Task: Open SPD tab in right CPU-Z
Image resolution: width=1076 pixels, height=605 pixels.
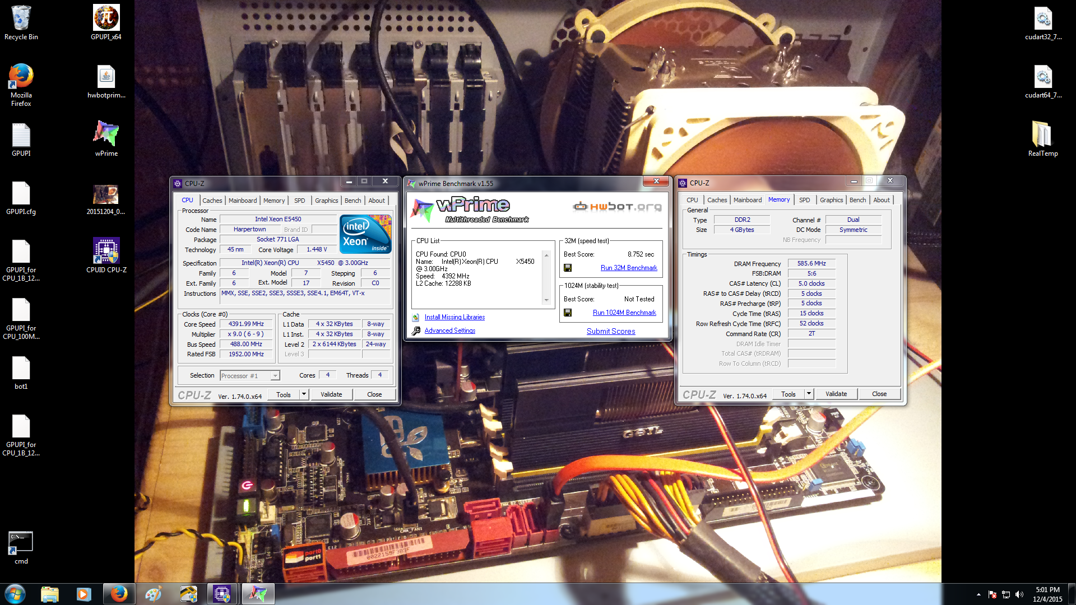Action: pos(805,200)
